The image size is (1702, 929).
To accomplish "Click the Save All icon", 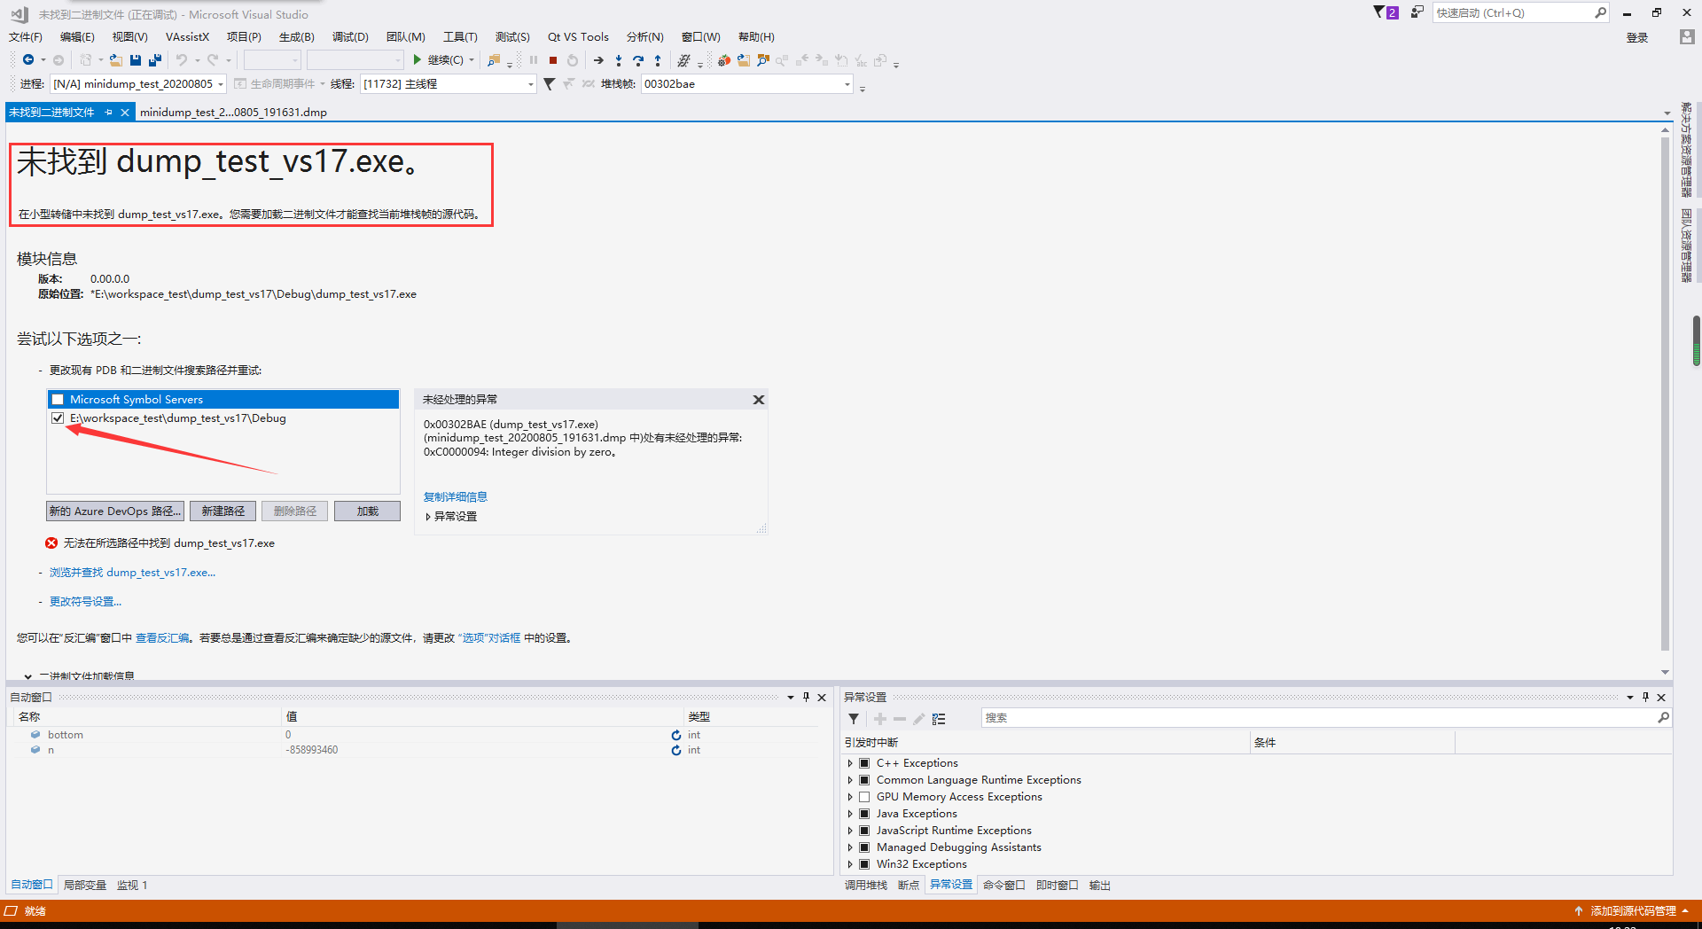I will (x=155, y=60).
